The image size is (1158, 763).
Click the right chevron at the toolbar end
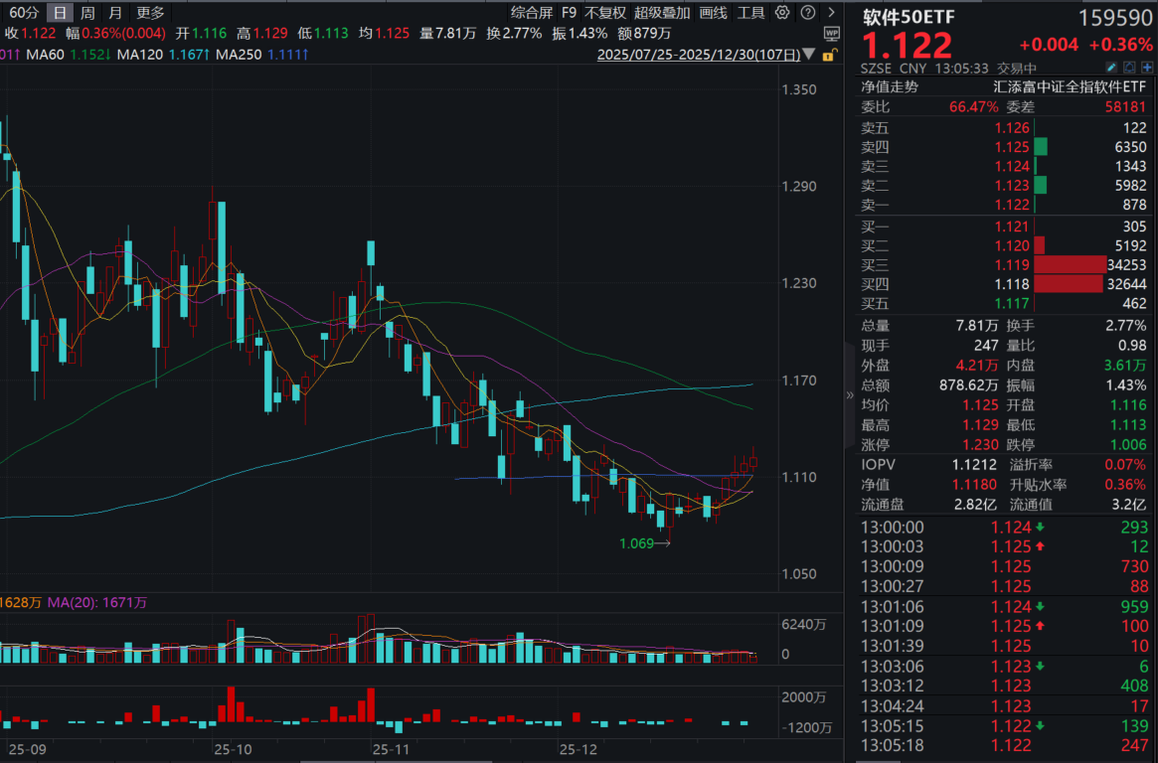[832, 12]
